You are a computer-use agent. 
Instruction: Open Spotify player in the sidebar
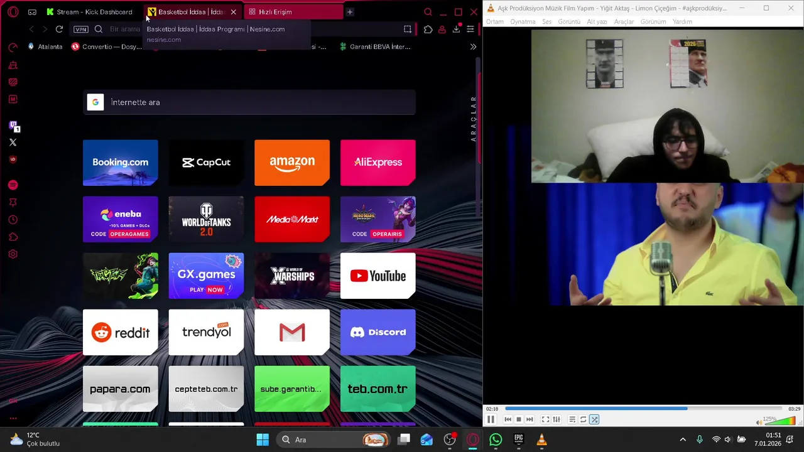13,185
